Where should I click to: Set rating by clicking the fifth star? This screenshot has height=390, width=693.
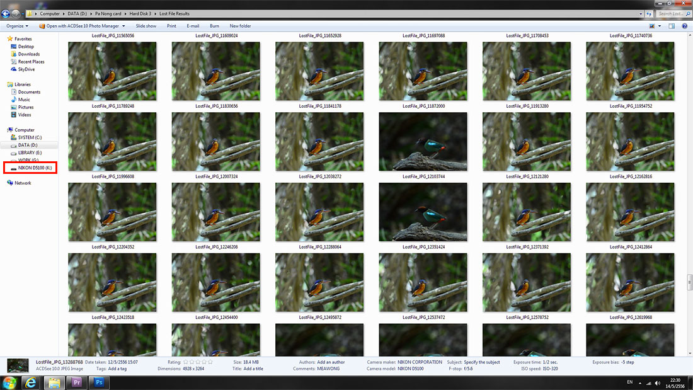[x=210, y=362]
